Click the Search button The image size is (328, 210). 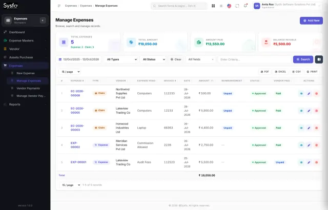pyautogui.click(x=303, y=59)
